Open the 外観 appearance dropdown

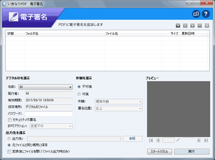coord(119,101)
